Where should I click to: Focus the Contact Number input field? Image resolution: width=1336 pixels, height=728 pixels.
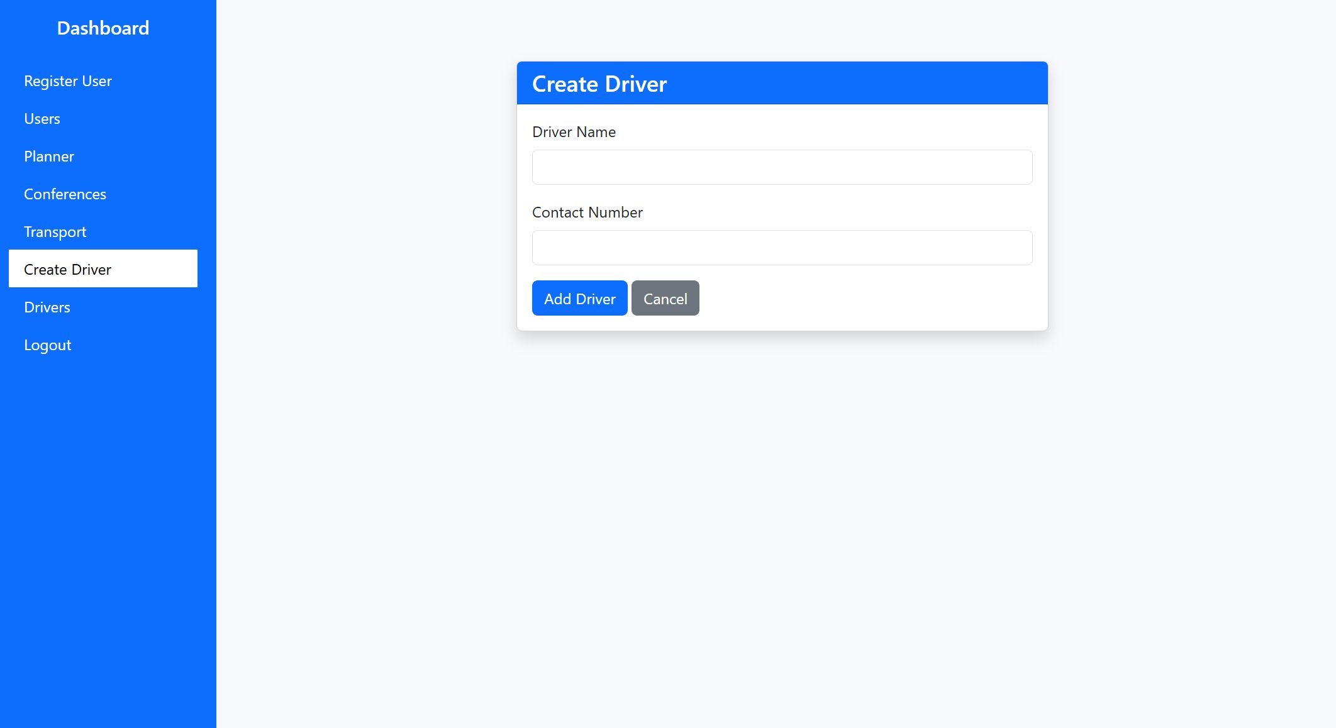[x=782, y=248]
